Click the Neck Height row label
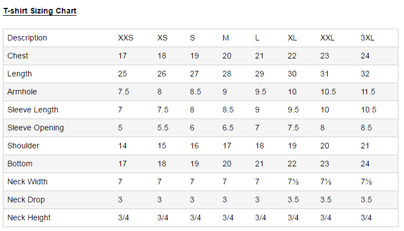Image resolution: width=404 pixels, height=231 pixels. point(29,218)
